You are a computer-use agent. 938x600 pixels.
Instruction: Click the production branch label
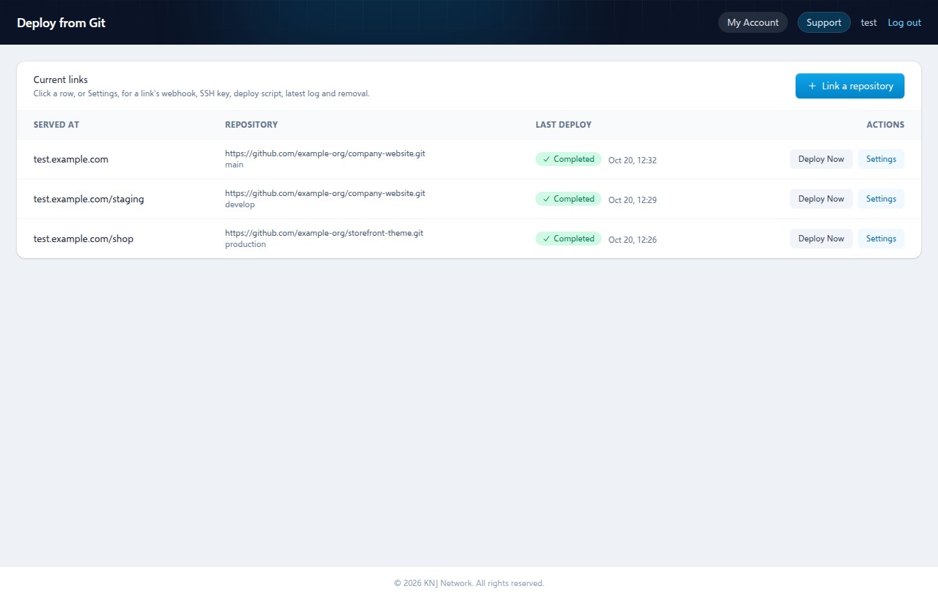(x=246, y=245)
